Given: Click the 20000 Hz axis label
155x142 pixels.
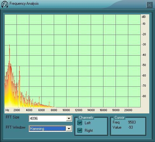Looking at the screenshot, I should (x=128, y=110).
